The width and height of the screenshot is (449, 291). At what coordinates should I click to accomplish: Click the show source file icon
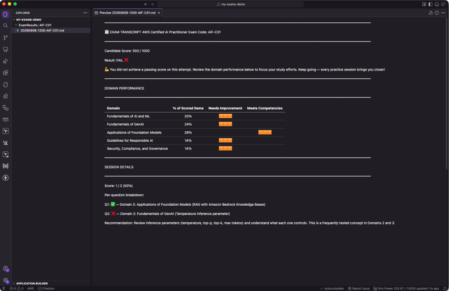[431, 13]
